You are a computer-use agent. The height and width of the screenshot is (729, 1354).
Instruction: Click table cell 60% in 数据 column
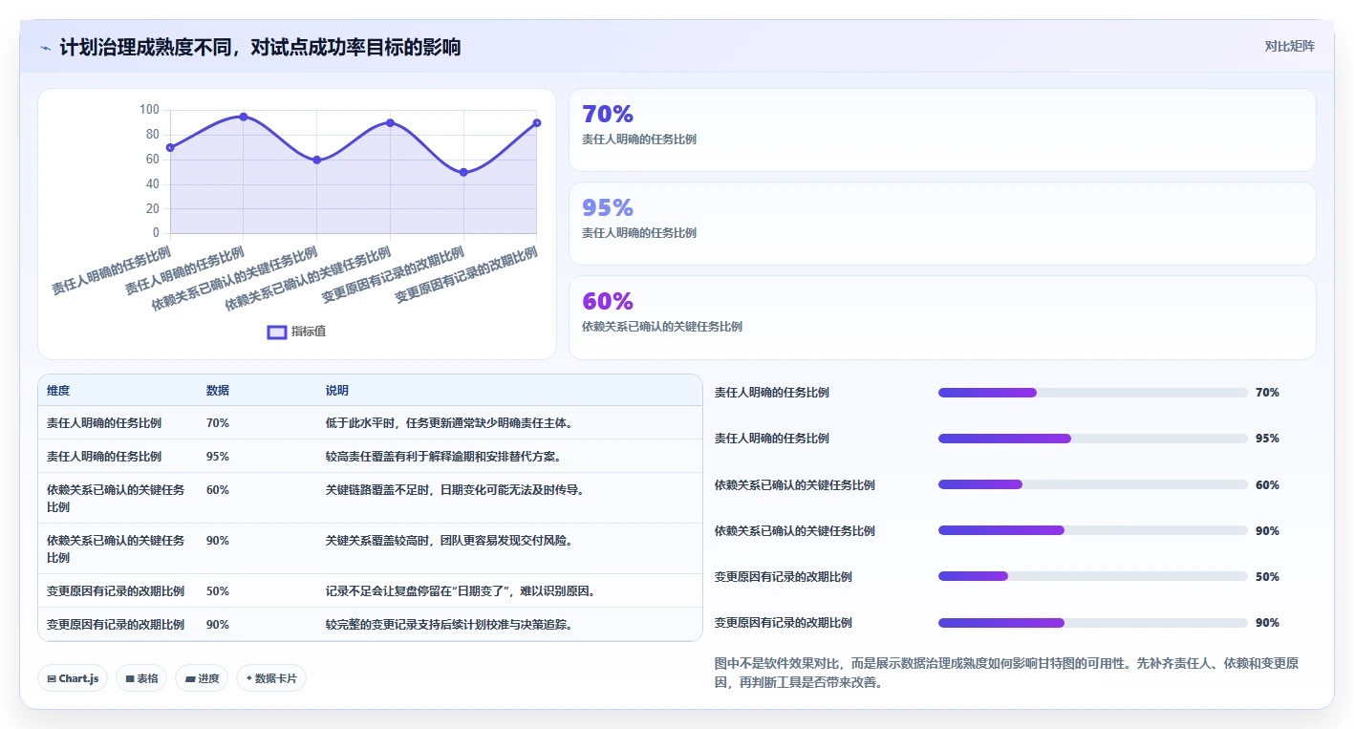tap(218, 489)
